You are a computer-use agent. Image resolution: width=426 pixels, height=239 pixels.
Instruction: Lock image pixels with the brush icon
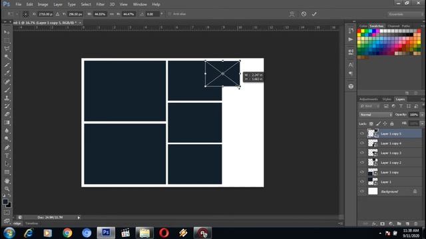coord(378,124)
